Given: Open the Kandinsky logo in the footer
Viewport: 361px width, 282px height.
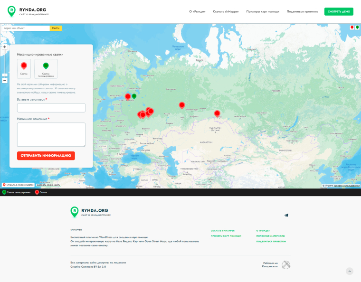Looking at the screenshot, I should pyautogui.click(x=286, y=265).
